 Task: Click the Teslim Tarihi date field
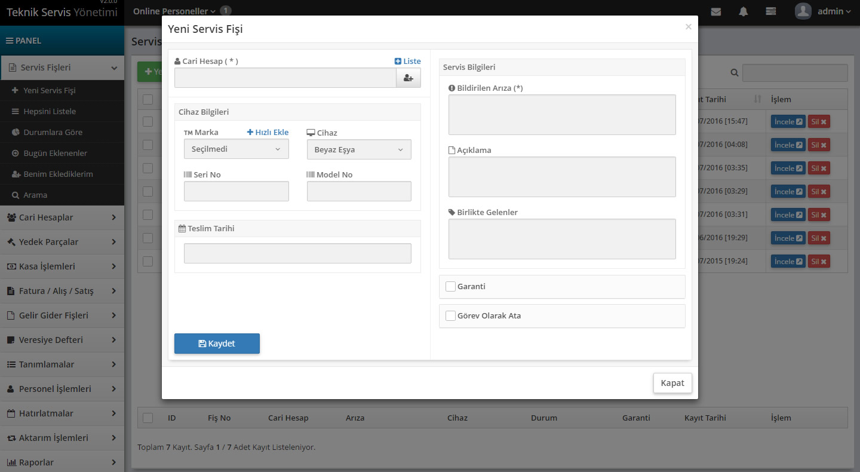297,253
